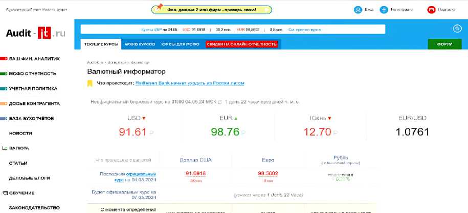Screen dimensions: 468x213
Task: Click the red down arrow next to Юань
Action: (329, 118)
